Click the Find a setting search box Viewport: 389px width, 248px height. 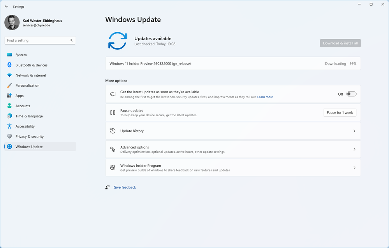[x=40, y=40]
